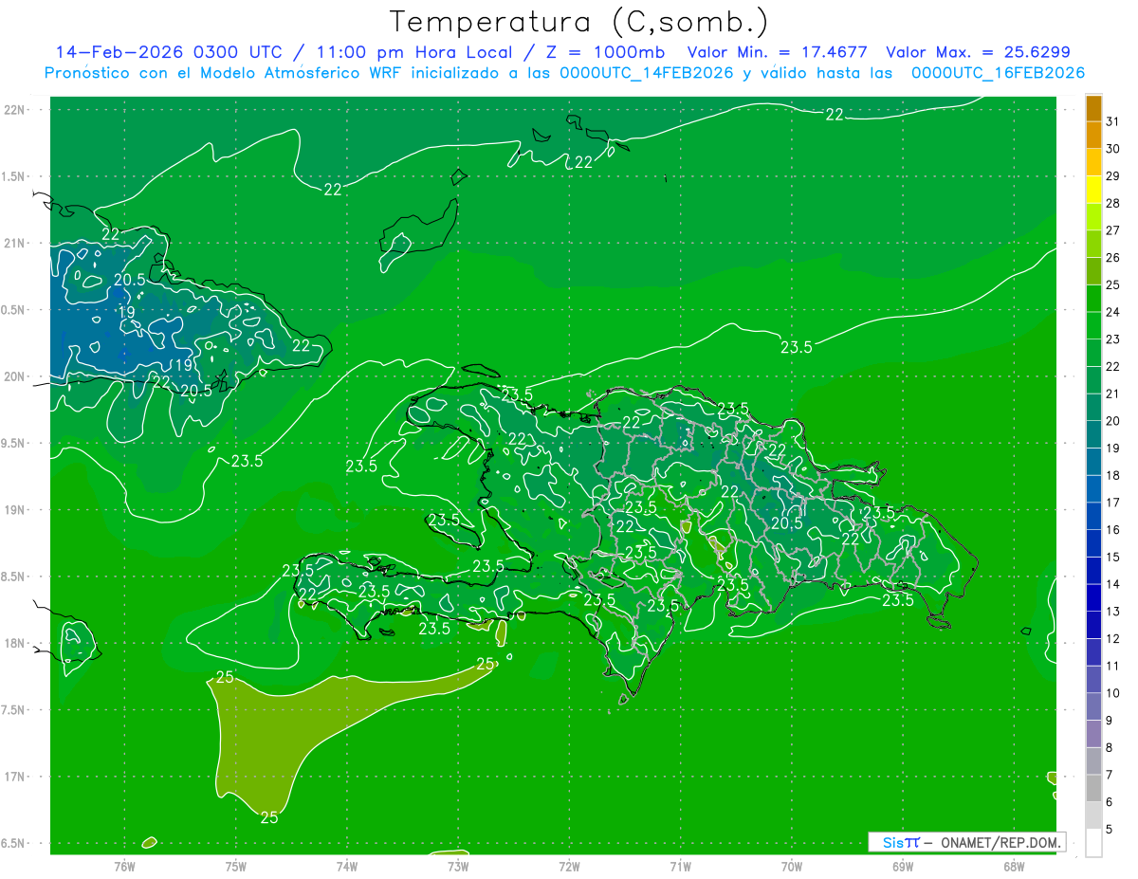The image size is (1138, 879).
Task: Select the green legend swatch between 23 and 24
Action: pyautogui.click(x=1093, y=326)
